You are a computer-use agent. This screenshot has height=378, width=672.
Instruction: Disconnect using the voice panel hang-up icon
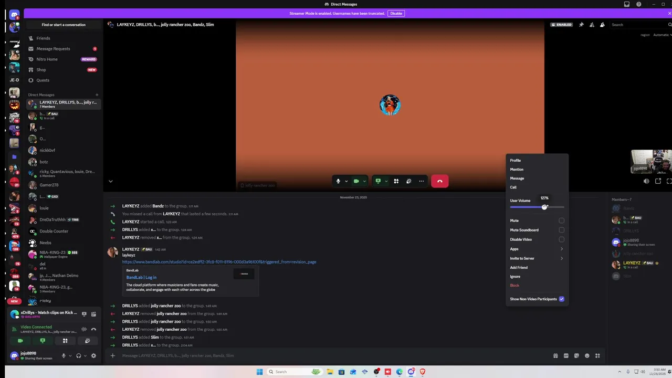click(x=93, y=329)
